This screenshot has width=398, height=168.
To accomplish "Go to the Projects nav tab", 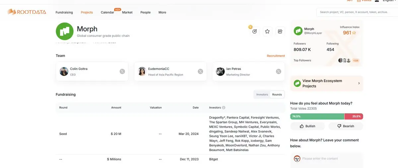I will click(87, 12).
